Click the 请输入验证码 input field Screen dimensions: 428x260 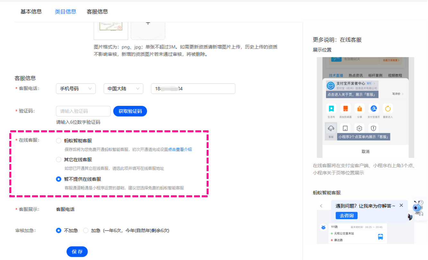click(x=83, y=111)
